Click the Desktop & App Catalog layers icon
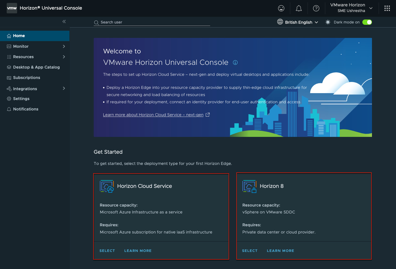Viewport: 396px width, 269px height. [x=9, y=67]
